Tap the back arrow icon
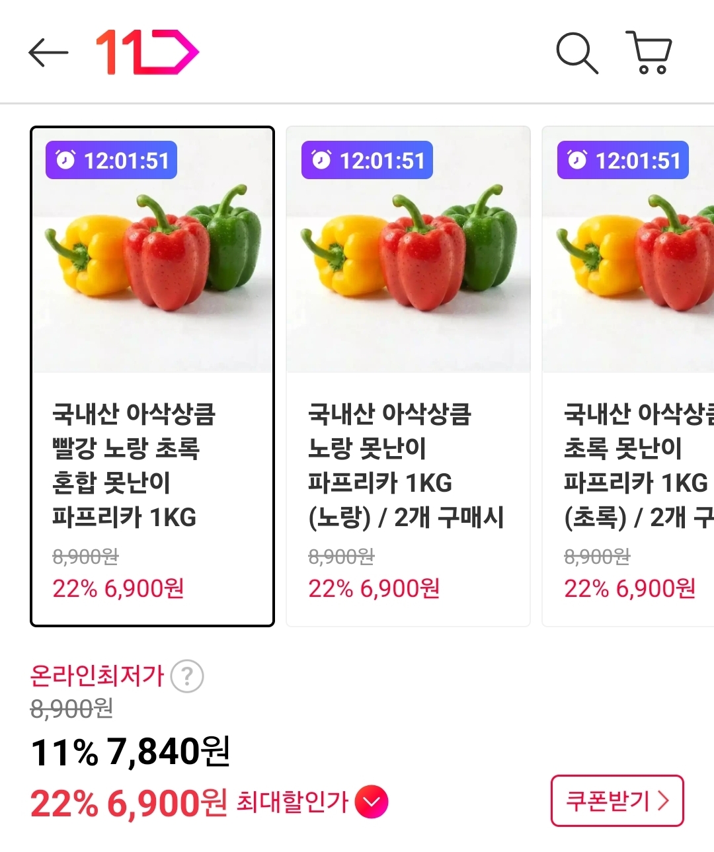 point(48,52)
